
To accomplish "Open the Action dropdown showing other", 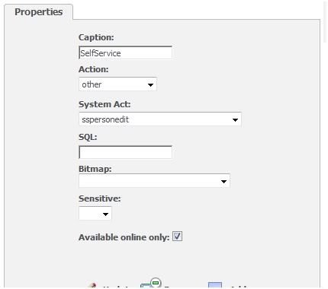I will [117, 84].
